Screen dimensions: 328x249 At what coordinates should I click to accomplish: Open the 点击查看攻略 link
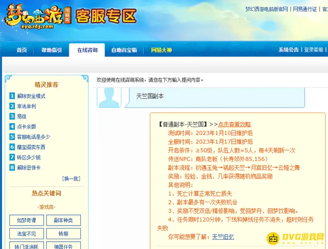pos(235,124)
